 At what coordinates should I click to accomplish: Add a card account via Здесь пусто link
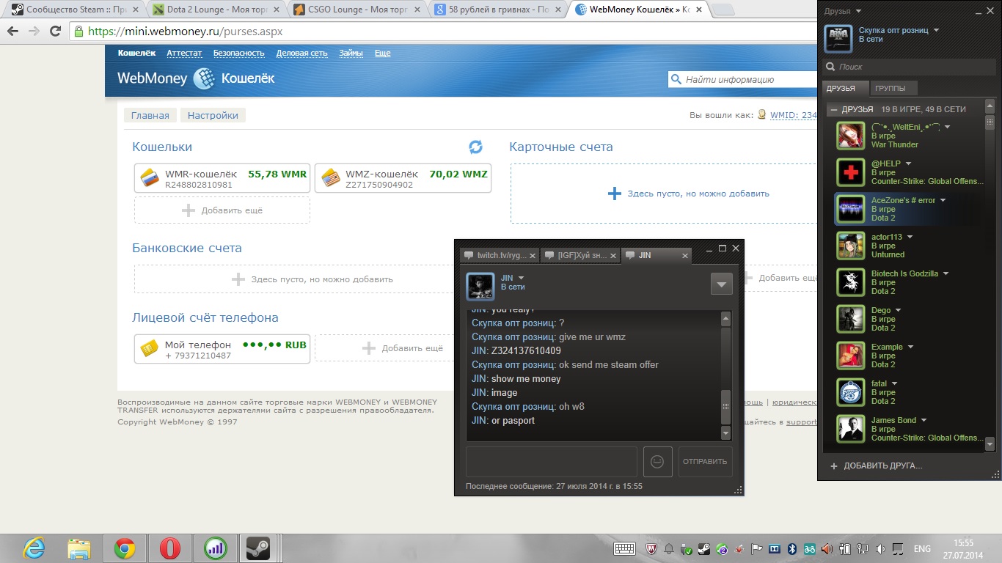(690, 194)
